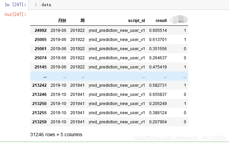Select row index 213255

39,113
